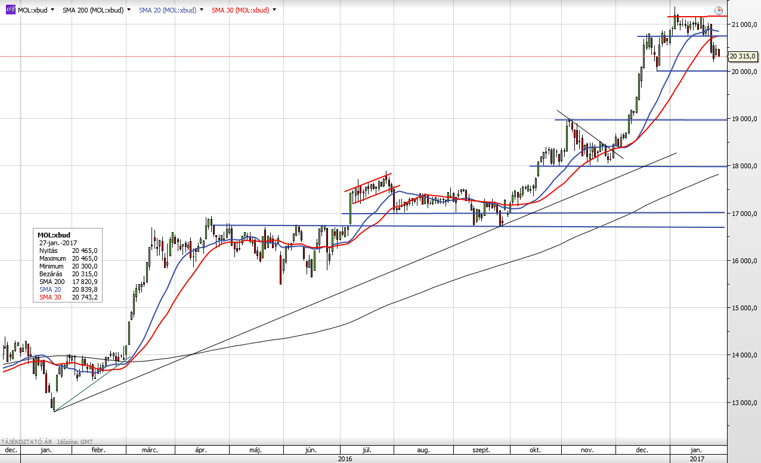Expand the SMA 200 (MOL:xbud) indicator menu arrow
761x463 pixels.
(x=128, y=10)
